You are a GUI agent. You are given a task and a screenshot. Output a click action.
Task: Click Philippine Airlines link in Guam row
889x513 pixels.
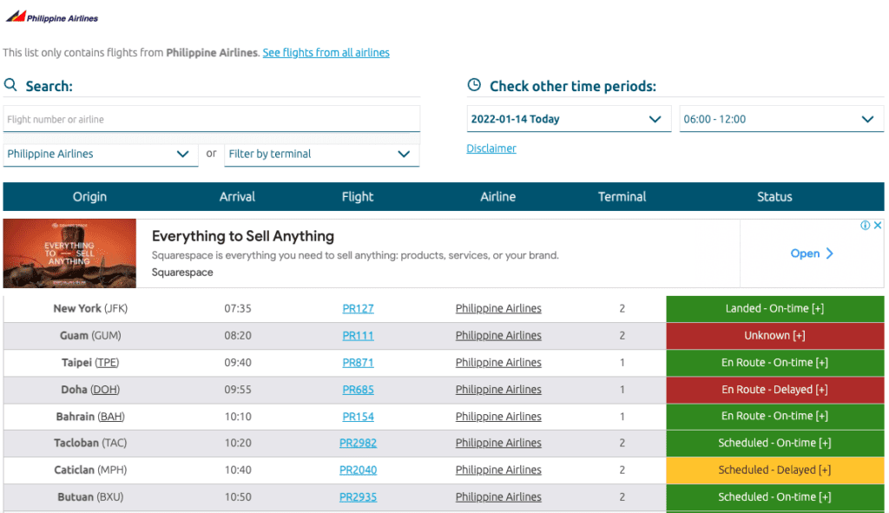click(x=498, y=336)
